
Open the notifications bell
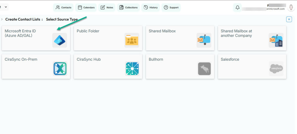[x=238, y=8]
